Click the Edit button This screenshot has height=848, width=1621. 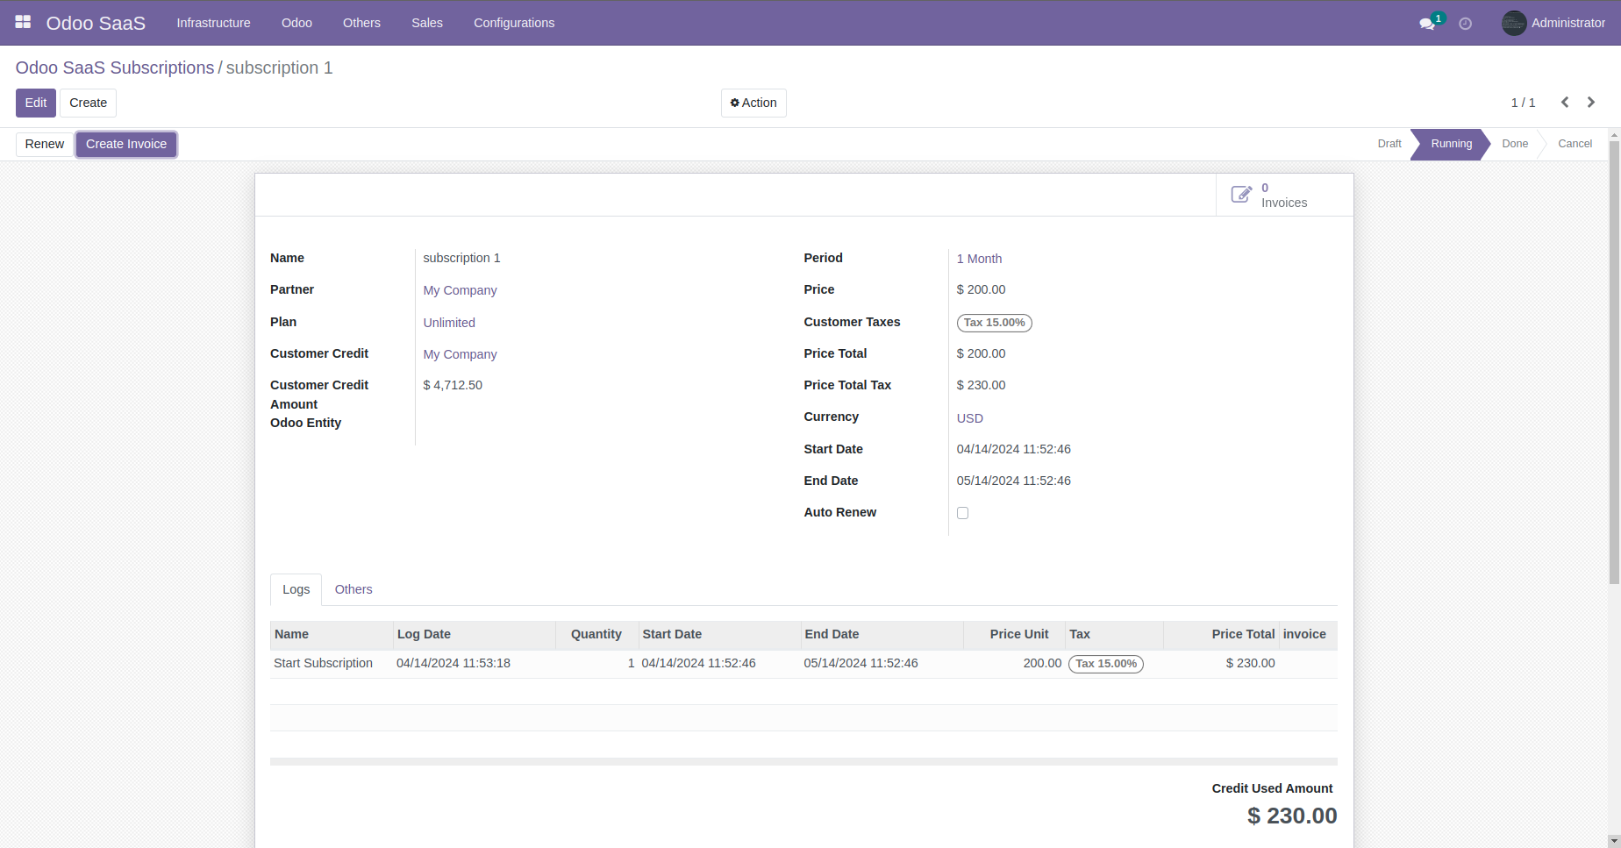point(35,103)
